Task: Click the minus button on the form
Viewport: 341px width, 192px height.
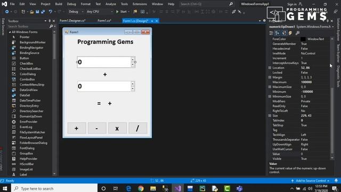Action: 97,128
